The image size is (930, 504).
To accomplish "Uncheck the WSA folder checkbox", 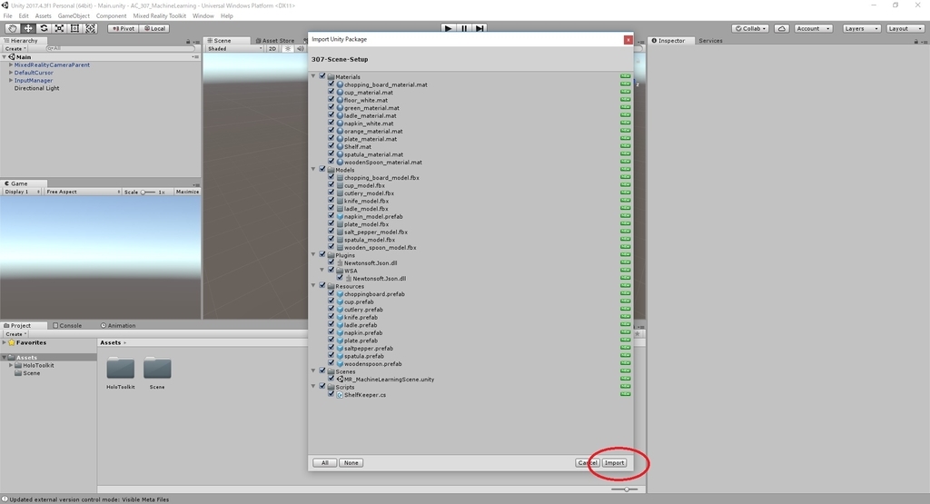I will coord(331,270).
